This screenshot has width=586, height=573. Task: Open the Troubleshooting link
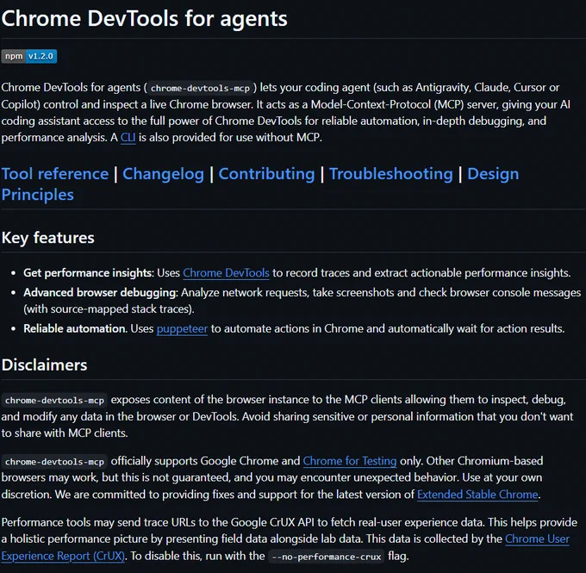point(391,174)
